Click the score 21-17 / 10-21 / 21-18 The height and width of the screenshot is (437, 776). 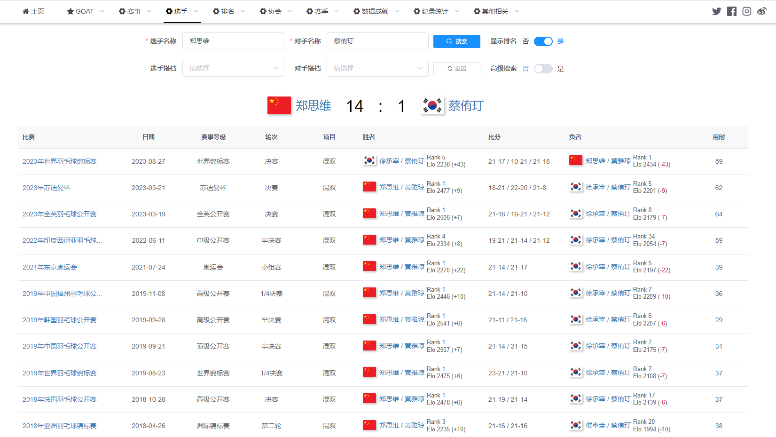point(519,161)
